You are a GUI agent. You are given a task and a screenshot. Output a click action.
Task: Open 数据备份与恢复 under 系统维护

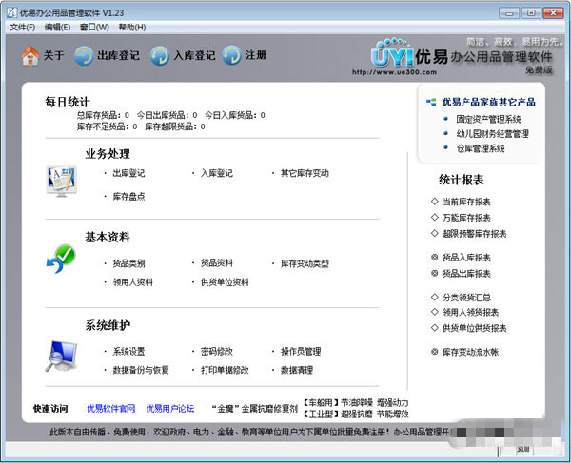coord(141,370)
